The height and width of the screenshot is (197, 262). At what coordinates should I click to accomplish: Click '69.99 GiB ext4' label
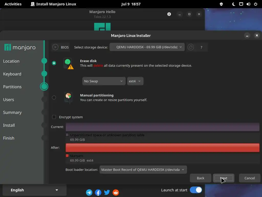(x=82, y=160)
